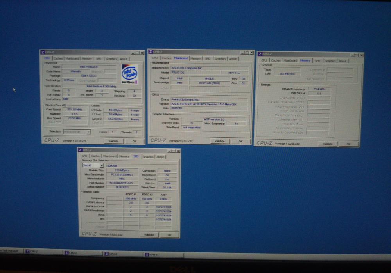Click Validate in the CPU window
This screenshot has height=273, width=391.
click(113, 141)
